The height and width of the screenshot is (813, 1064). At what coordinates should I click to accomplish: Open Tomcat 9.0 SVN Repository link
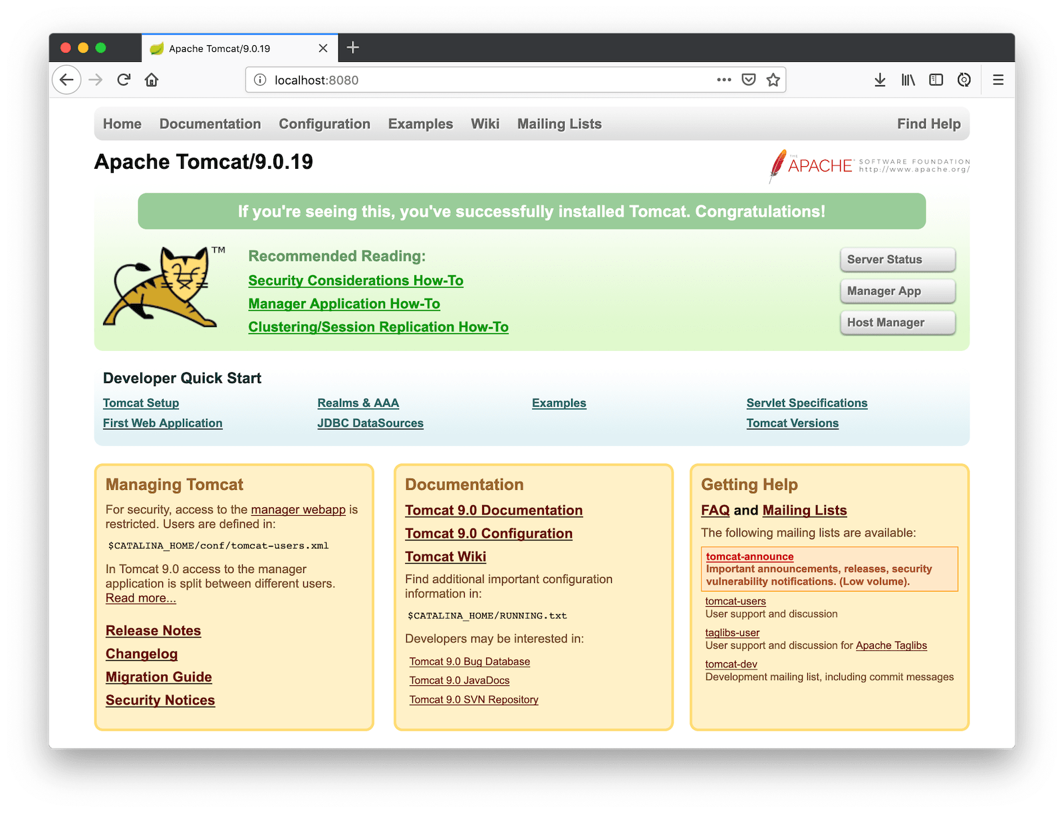[474, 700]
